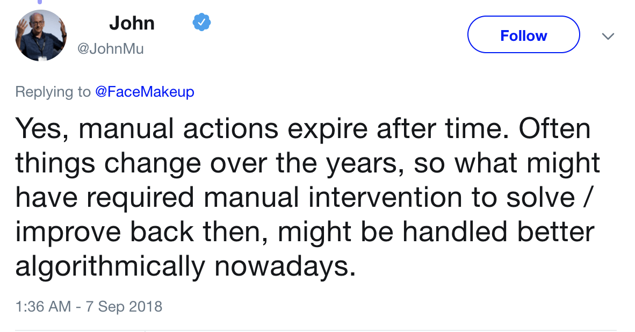Viewport: 635px width, 332px height.
Task: Follow John by clicking the Follow button
Action: (523, 34)
